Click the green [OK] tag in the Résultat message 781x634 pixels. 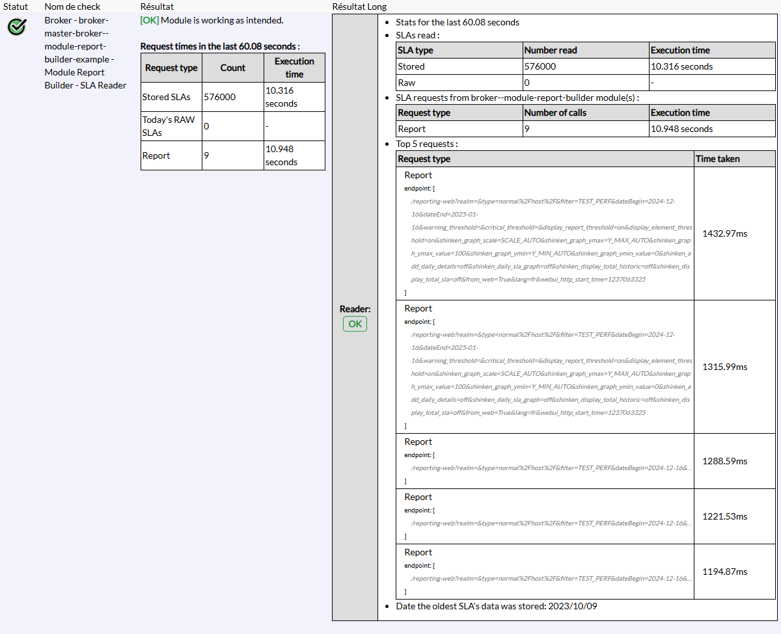[x=150, y=20]
